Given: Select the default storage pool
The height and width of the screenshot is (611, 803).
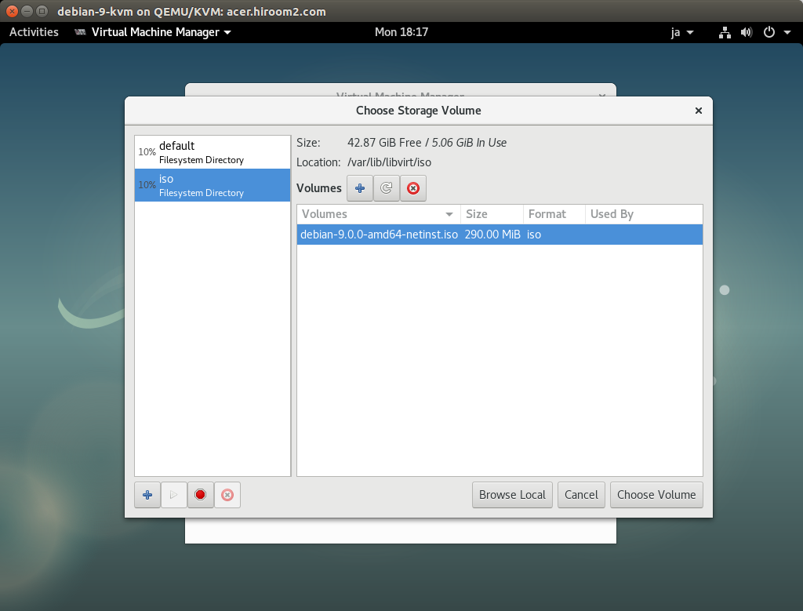Looking at the screenshot, I should 212,152.
